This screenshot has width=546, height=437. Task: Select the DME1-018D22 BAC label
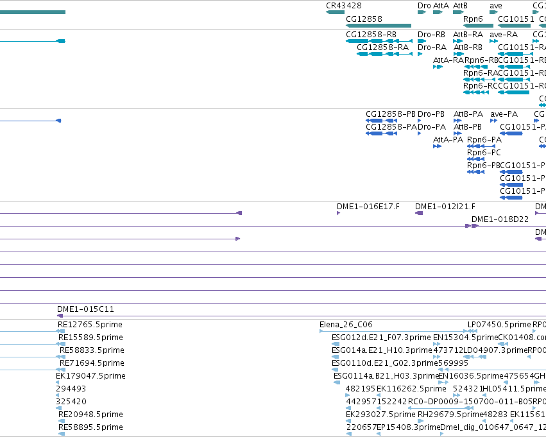point(500,219)
